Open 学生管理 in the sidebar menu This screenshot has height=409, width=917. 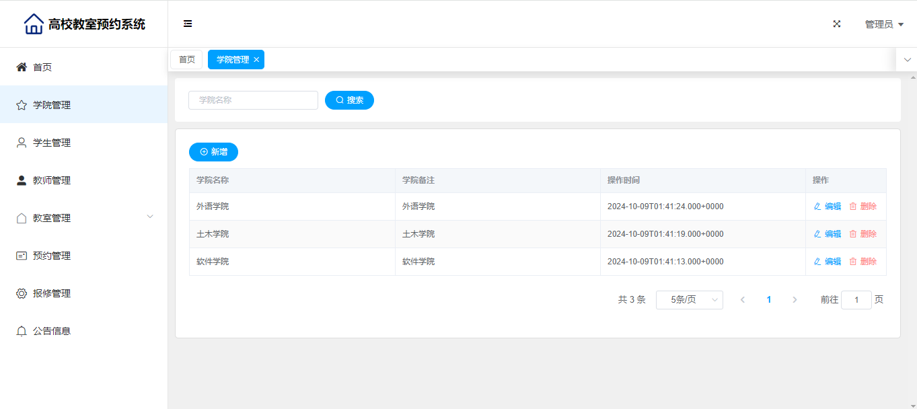click(x=52, y=143)
